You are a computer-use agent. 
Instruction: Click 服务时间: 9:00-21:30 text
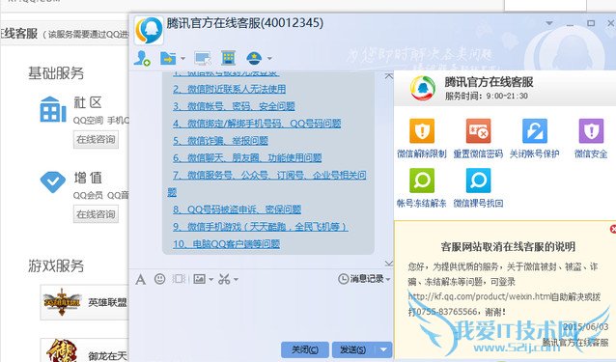point(487,96)
